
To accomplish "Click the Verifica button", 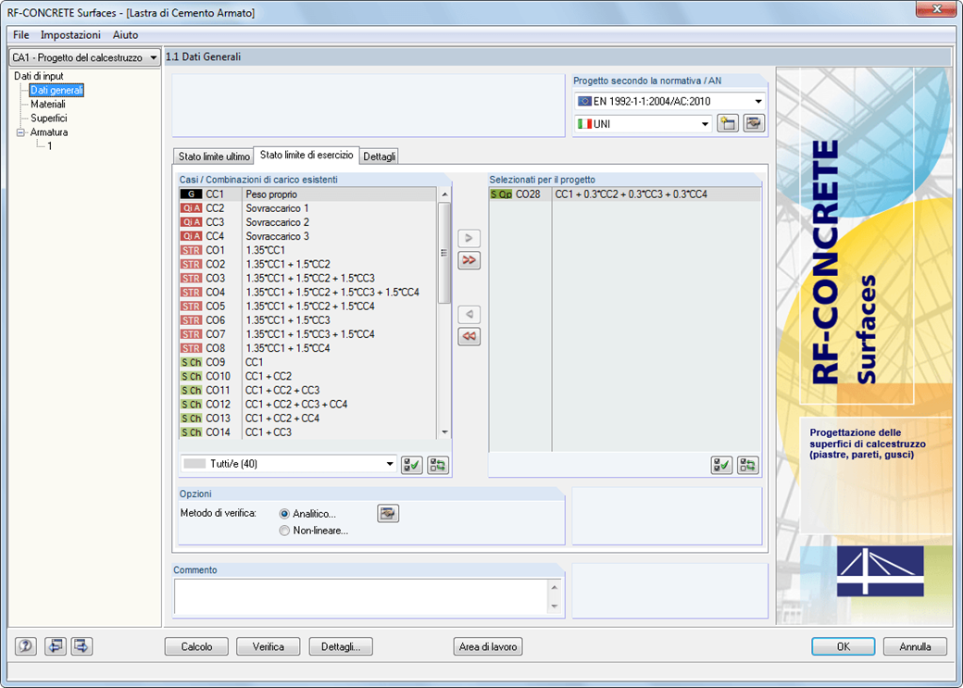I will click(x=269, y=647).
